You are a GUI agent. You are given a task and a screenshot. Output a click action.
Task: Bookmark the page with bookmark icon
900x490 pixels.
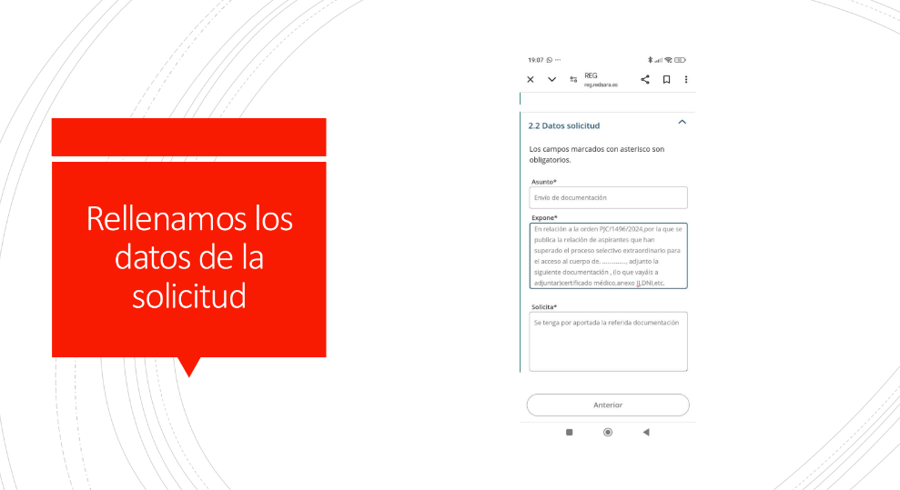click(666, 80)
